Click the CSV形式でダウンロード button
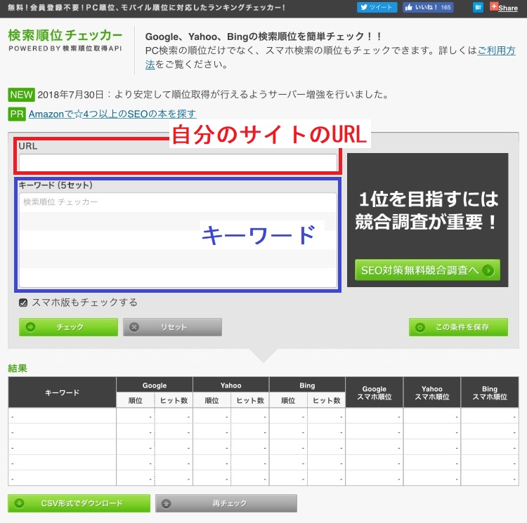Screen dimensions: 527x523 79,503
